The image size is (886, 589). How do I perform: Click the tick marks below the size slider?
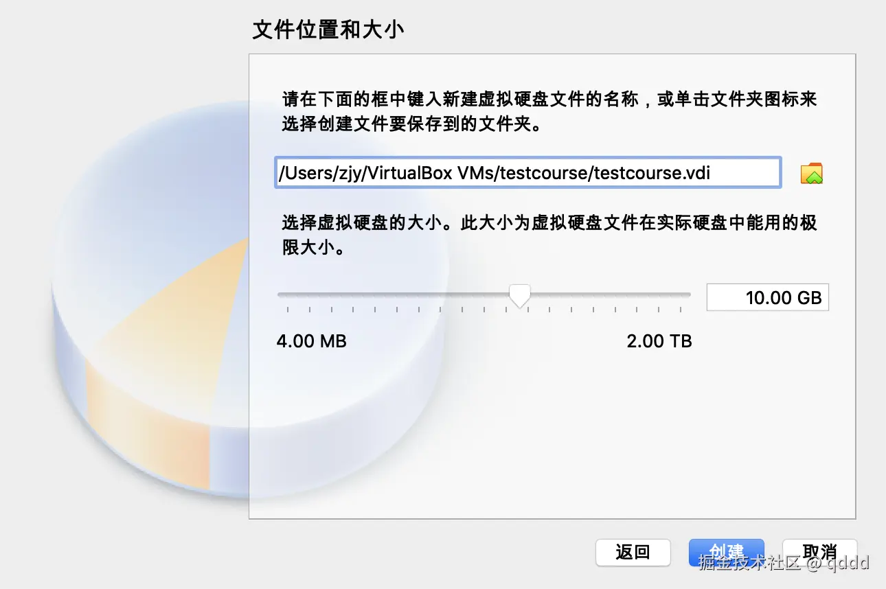tap(484, 310)
